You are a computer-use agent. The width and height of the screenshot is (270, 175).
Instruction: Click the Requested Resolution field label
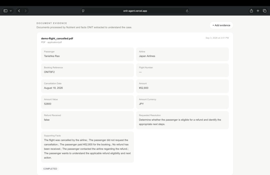pos(150,116)
